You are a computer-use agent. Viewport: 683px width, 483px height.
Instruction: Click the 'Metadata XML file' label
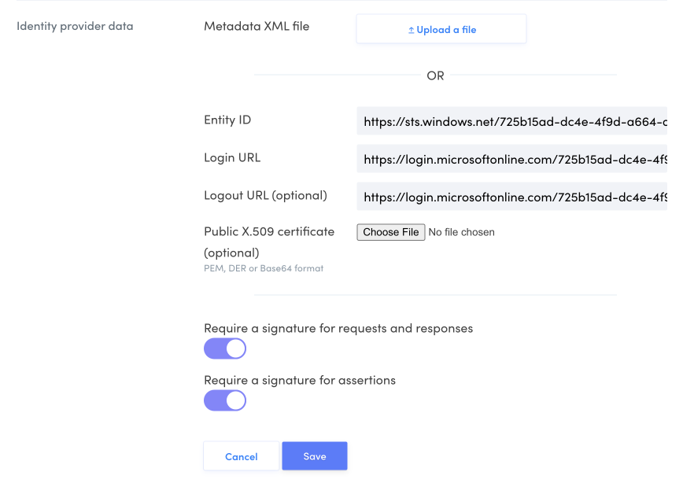coord(257,27)
